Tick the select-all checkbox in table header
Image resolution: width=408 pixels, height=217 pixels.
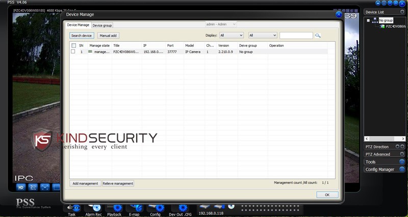tap(73, 45)
